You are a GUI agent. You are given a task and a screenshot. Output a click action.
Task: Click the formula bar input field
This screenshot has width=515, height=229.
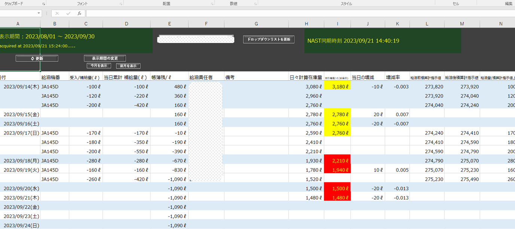pos(299,13)
